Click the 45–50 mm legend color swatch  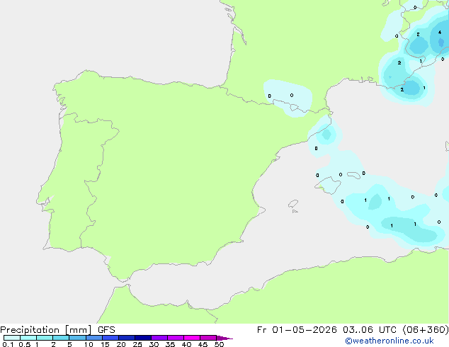click(208, 338)
